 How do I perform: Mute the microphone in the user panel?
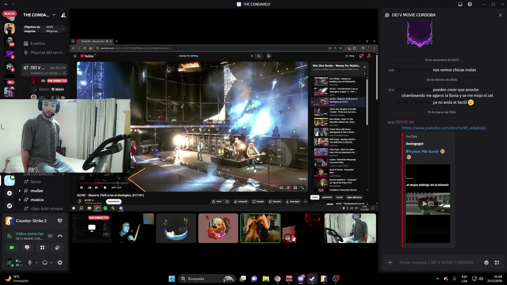point(30,262)
